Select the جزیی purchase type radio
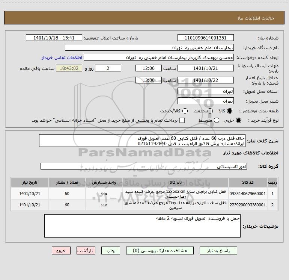The width and height of the screenshot is (289, 280). click(239, 120)
